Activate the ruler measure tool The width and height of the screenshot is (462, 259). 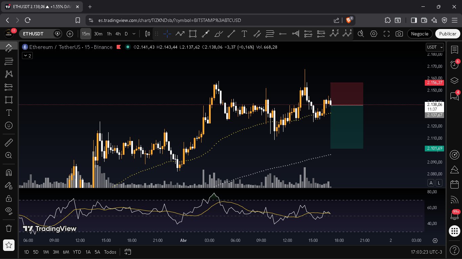pos(9,143)
